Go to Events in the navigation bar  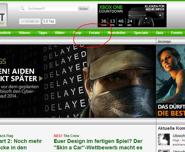pyautogui.click(x=176, y=33)
